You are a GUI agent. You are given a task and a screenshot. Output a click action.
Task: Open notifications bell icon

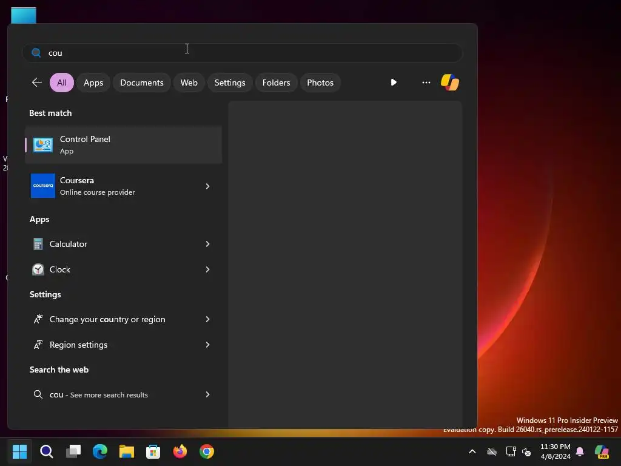[580, 451]
